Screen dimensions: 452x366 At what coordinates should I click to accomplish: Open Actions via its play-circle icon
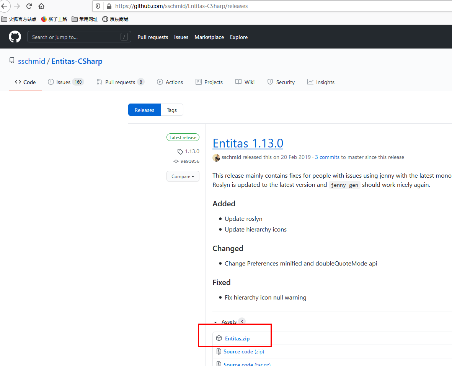(x=160, y=82)
